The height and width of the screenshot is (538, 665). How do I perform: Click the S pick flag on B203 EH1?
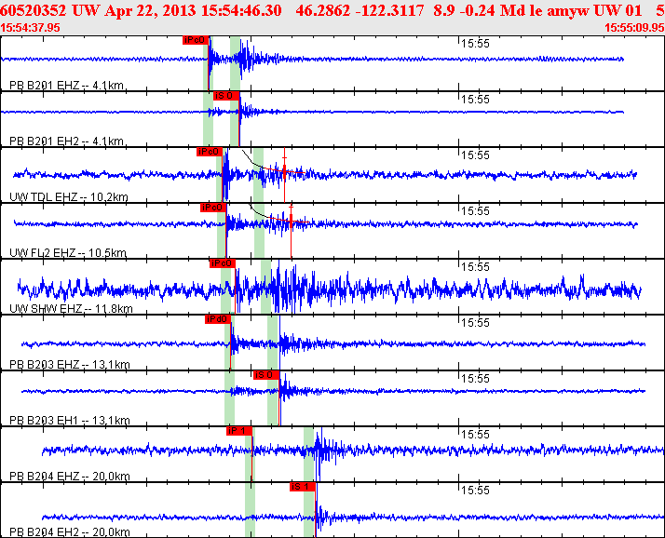pyautogui.click(x=265, y=375)
